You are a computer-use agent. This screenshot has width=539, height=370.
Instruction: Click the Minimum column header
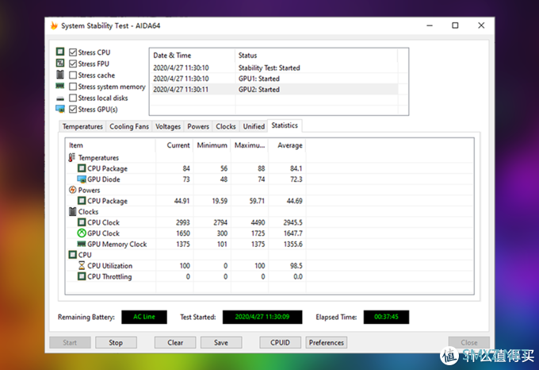click(212, 145)
